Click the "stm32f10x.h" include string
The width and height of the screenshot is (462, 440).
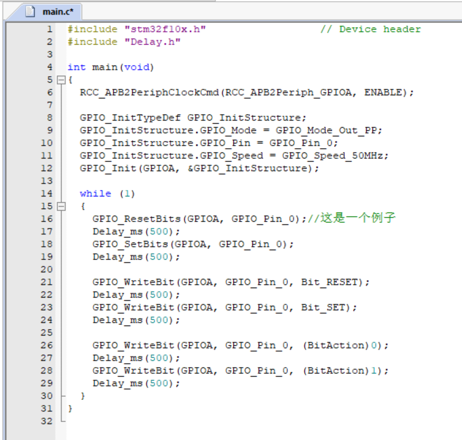[x=165, y=29]
